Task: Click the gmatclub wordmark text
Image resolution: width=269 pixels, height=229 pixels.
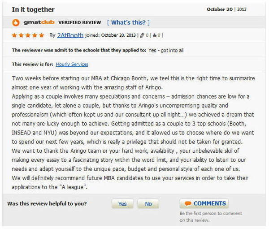Action: (x=39, y=22)
